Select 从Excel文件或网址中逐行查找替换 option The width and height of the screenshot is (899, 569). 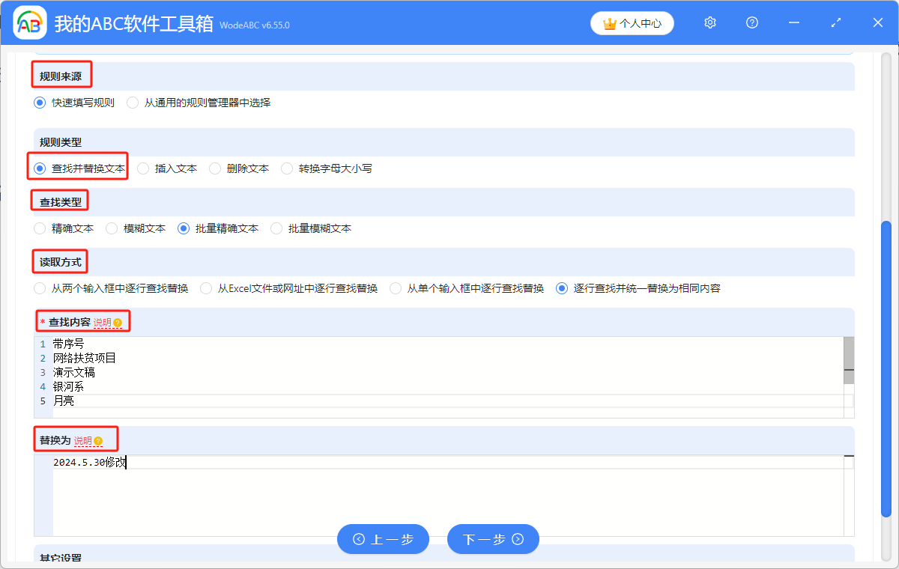click(x=206, y=288)
